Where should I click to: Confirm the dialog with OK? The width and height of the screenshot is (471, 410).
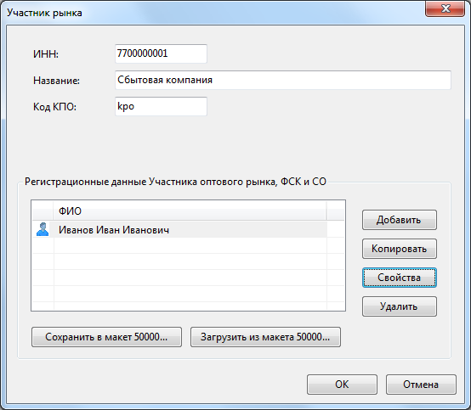click(x=342, y=385)
